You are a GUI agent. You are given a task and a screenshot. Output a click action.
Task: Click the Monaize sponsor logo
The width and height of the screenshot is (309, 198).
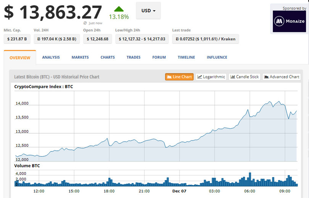point(289,21)
